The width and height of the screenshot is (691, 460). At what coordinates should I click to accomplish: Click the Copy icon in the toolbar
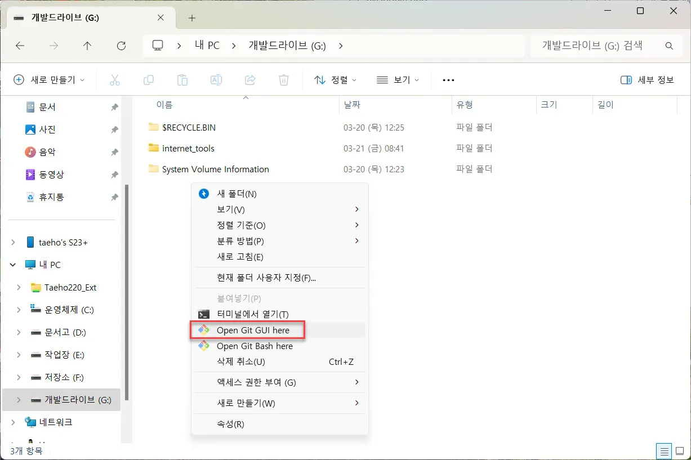click(149, 79)
